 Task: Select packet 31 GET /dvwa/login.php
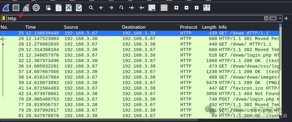click(140, 55)
